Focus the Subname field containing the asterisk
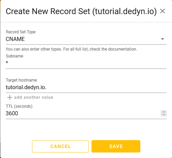Image resolution: width=172 pixels, height=158 pixels. pyautogui.click(x=86, y=63)
